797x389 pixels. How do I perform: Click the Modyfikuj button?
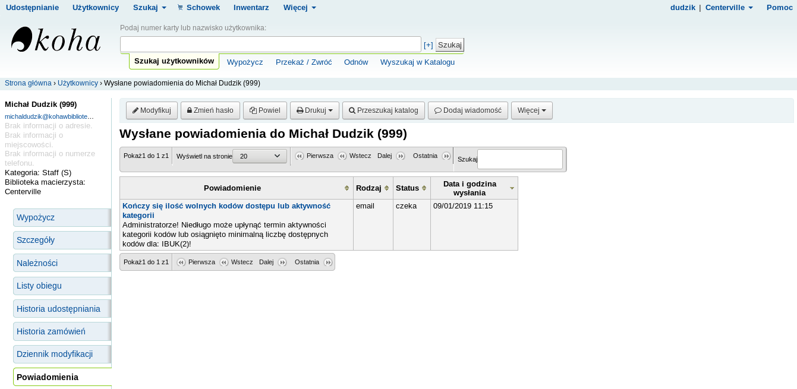click(x=152, y=110)
